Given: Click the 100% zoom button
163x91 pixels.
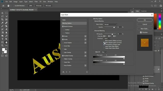Looking at the screenshot, I should (31, 6).
